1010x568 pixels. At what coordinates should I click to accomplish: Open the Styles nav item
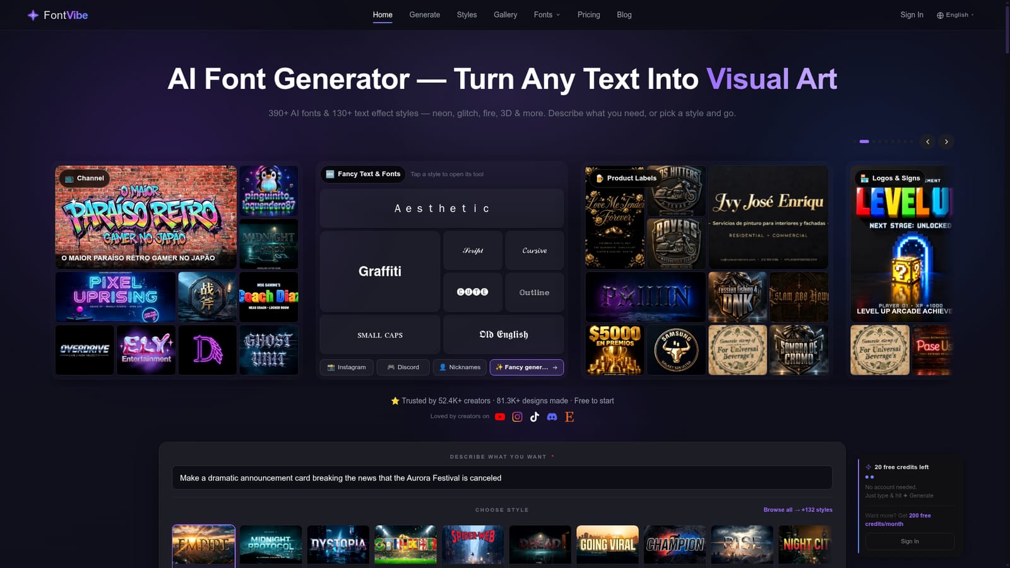[466, 15]
